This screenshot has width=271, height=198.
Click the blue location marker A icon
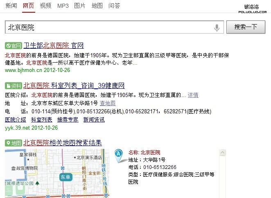point(118,155)
